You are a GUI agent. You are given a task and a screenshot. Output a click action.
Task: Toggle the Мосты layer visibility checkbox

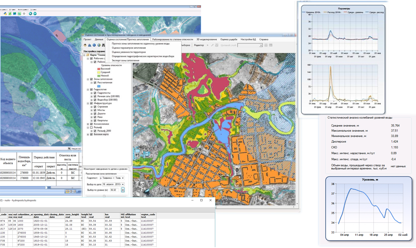point(95,110)
